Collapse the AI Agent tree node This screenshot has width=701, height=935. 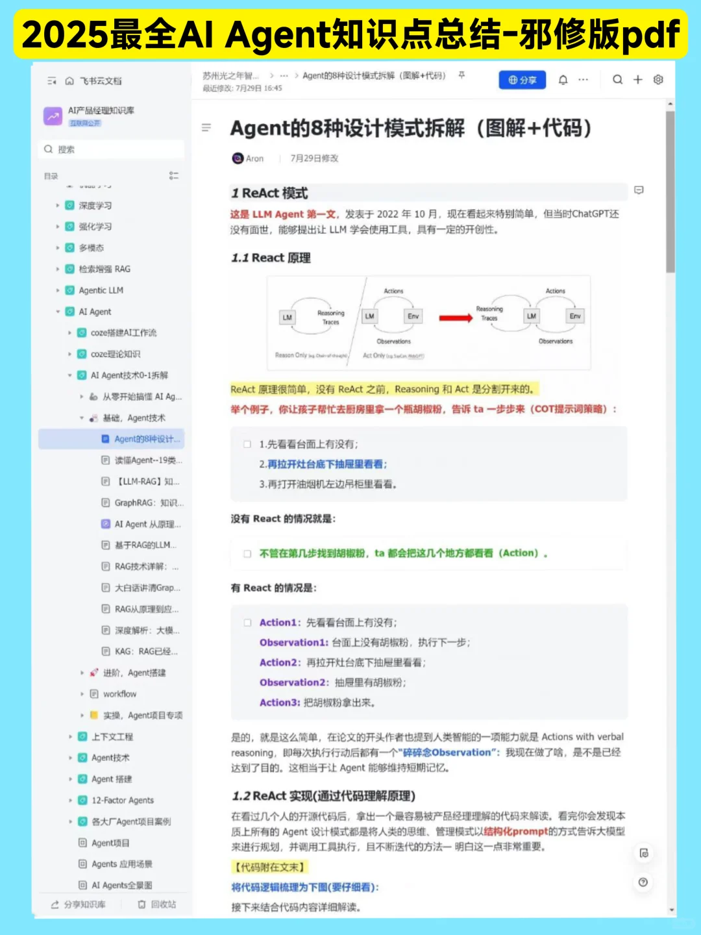click(58, 312)
